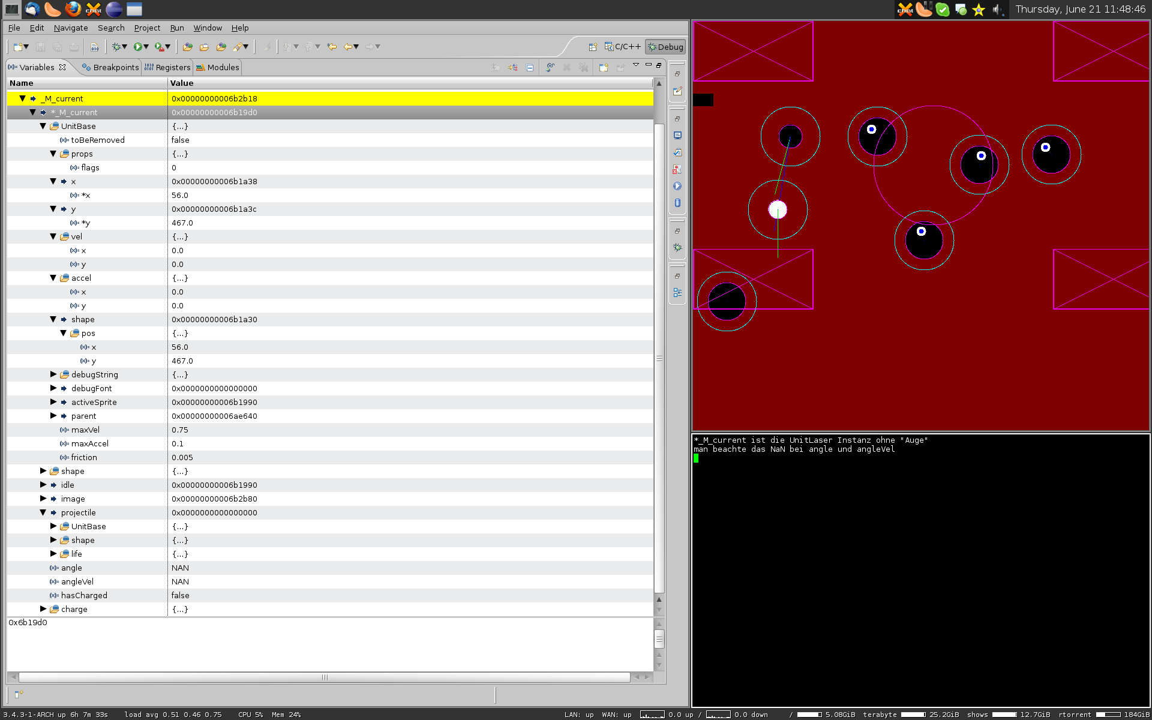1152x720 pixels.
Task: Switch to the Modules tab
Action: [x=218, y=67]
